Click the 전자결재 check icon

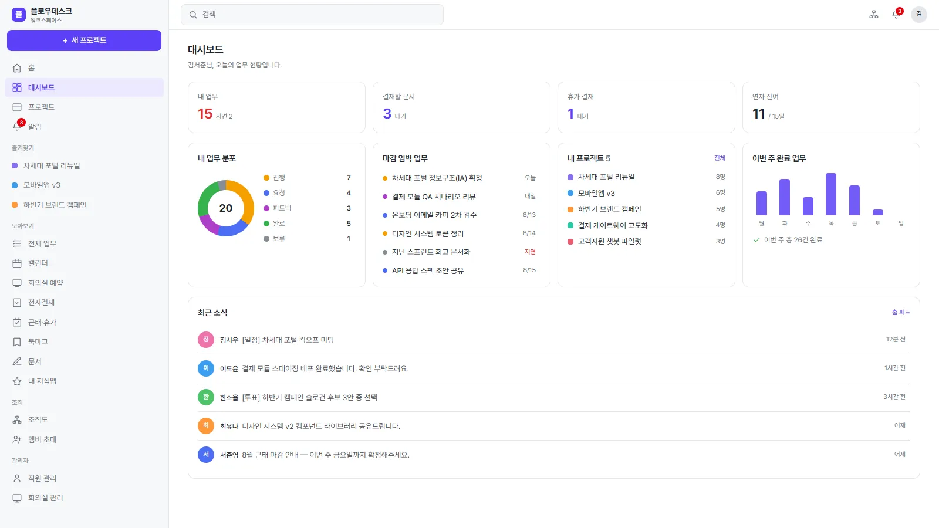pos(17,303)
